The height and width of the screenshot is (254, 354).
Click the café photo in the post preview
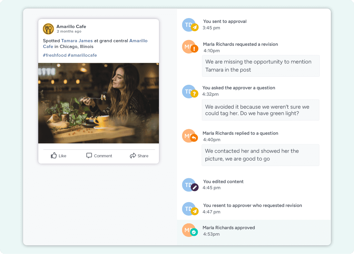click(x=98, y=103)
